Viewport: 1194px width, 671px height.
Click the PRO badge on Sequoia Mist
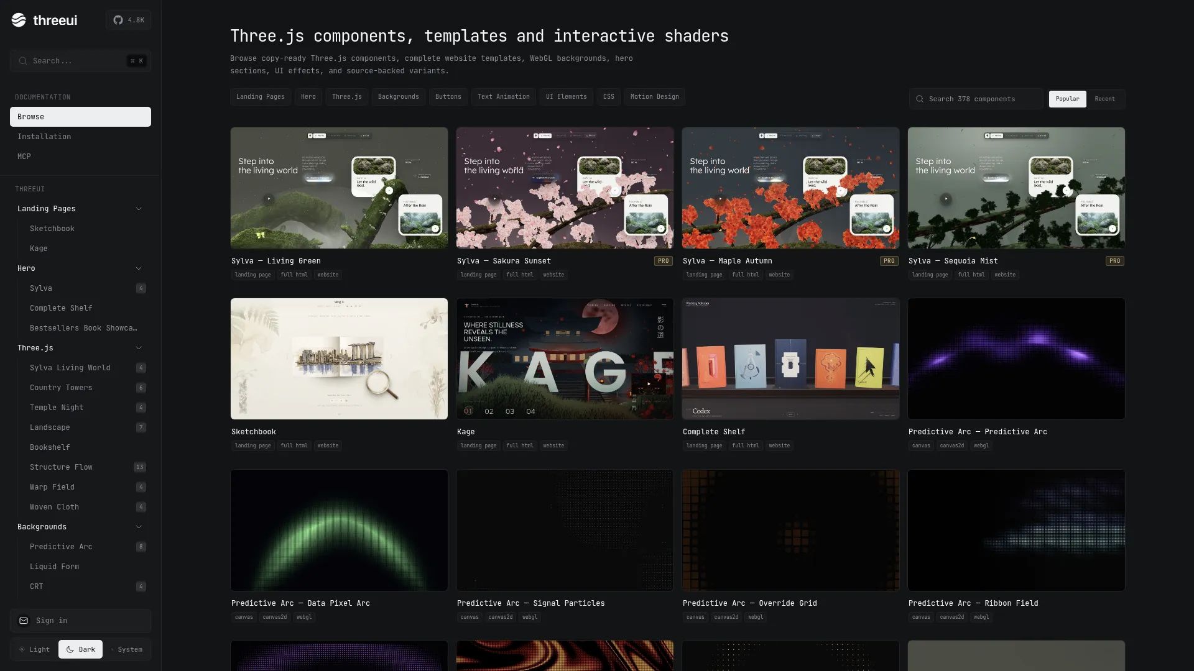(1115, 261)
